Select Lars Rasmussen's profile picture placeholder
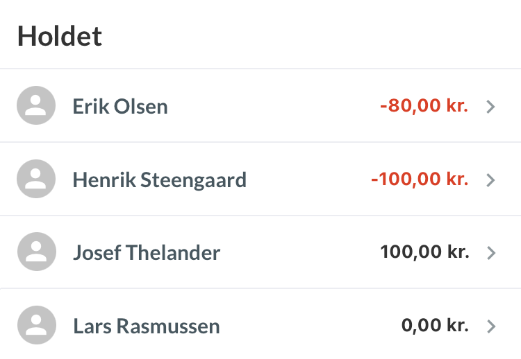The width and height of the screenshot is (521, 359). pos(36,325)
